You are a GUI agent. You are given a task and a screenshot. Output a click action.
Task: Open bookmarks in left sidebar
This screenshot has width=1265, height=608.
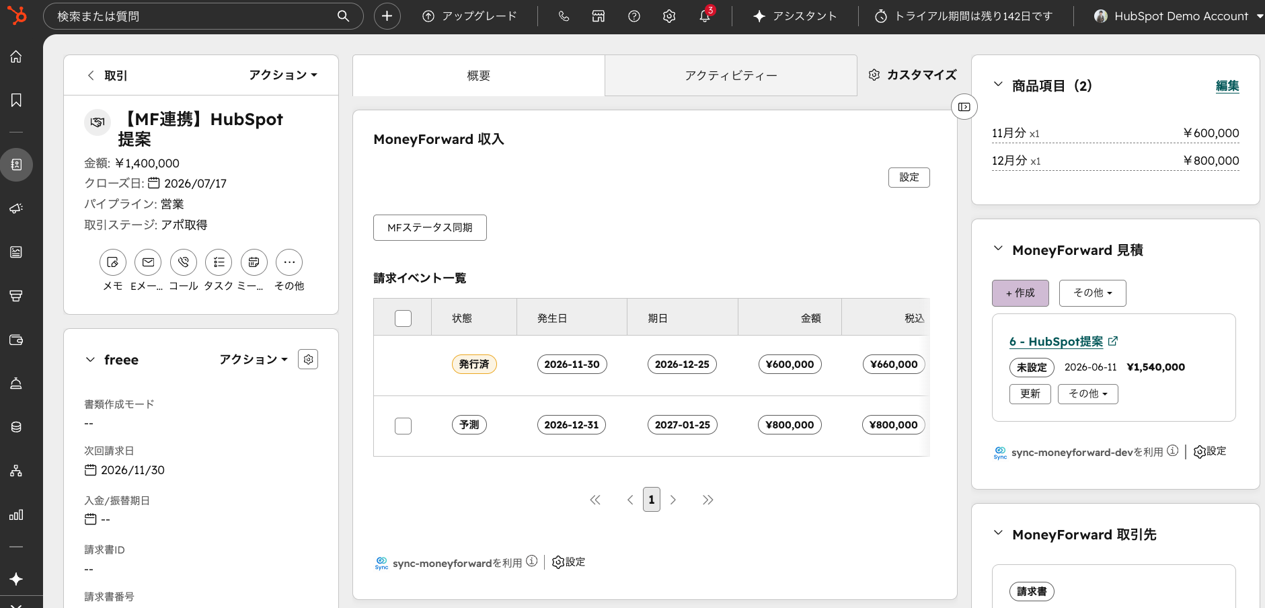click(x=16, y=100)
